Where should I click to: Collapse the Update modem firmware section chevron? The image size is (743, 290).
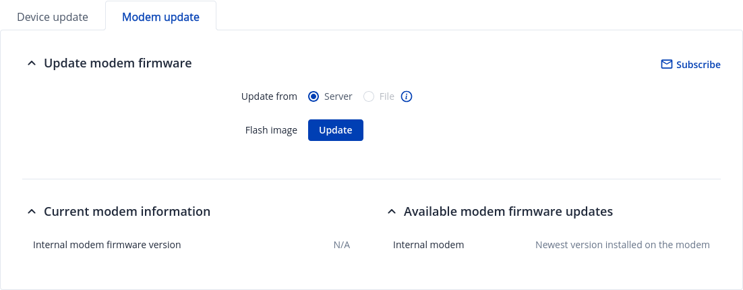click(x=31, y=63)
